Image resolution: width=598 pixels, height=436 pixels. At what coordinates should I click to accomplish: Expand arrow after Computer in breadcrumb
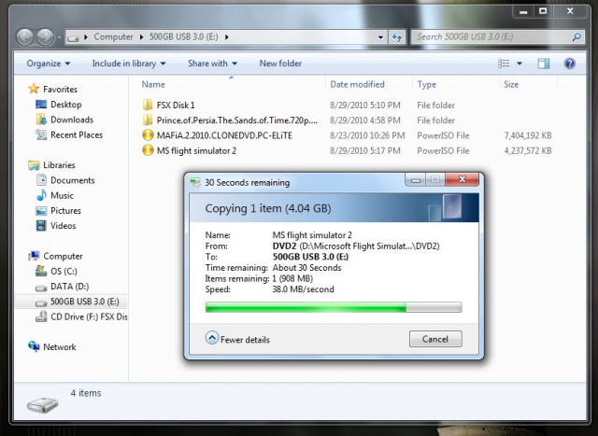[x=141, y=37]
